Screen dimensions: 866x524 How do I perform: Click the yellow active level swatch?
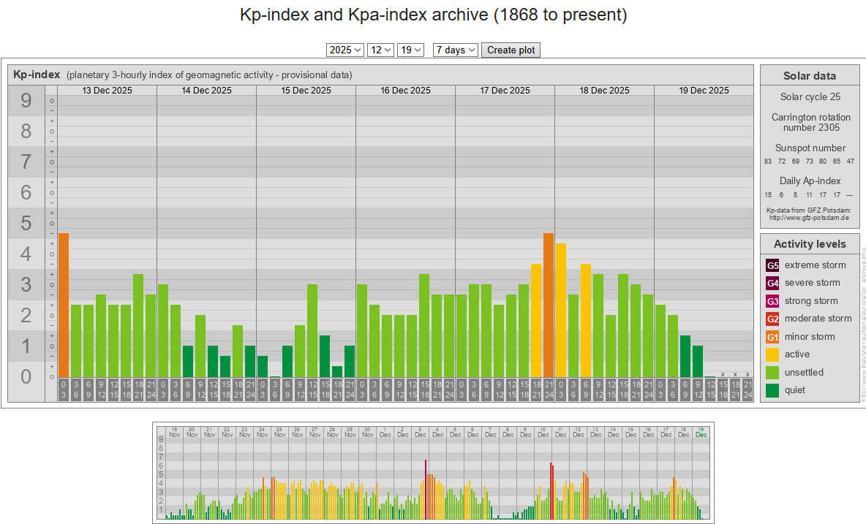tap(772, 354)
